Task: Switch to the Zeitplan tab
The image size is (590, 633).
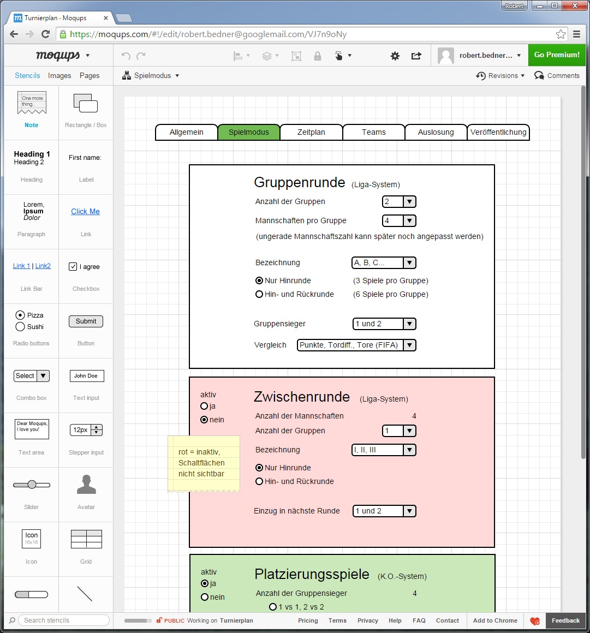Action: point(311,132)
